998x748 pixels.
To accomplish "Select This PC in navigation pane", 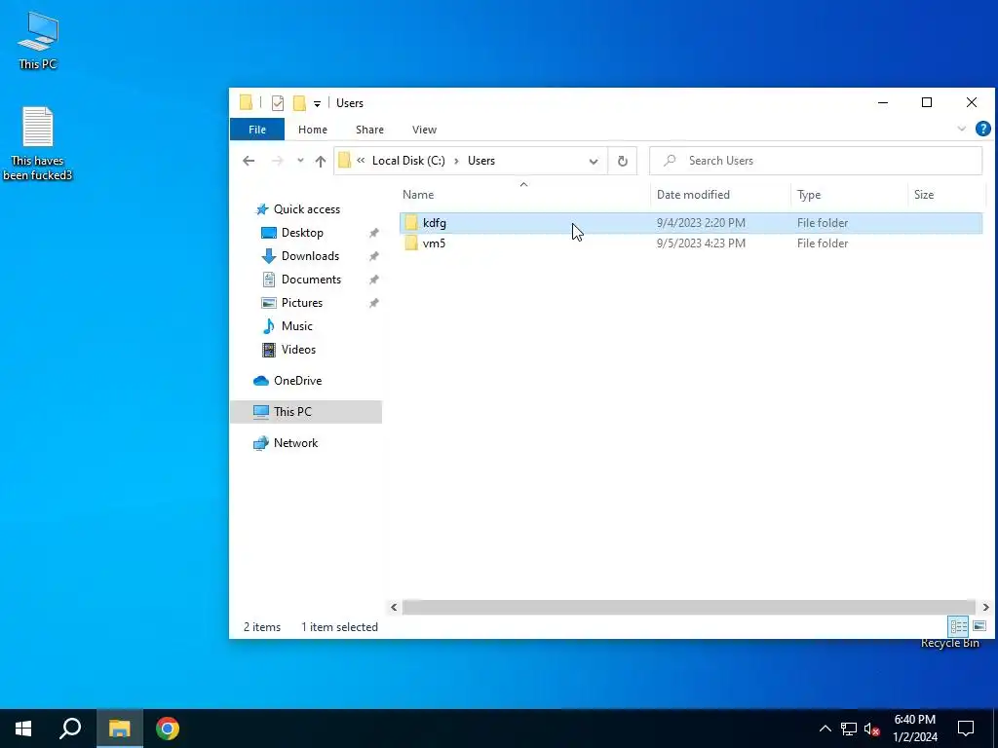I will tap(305, 412).
